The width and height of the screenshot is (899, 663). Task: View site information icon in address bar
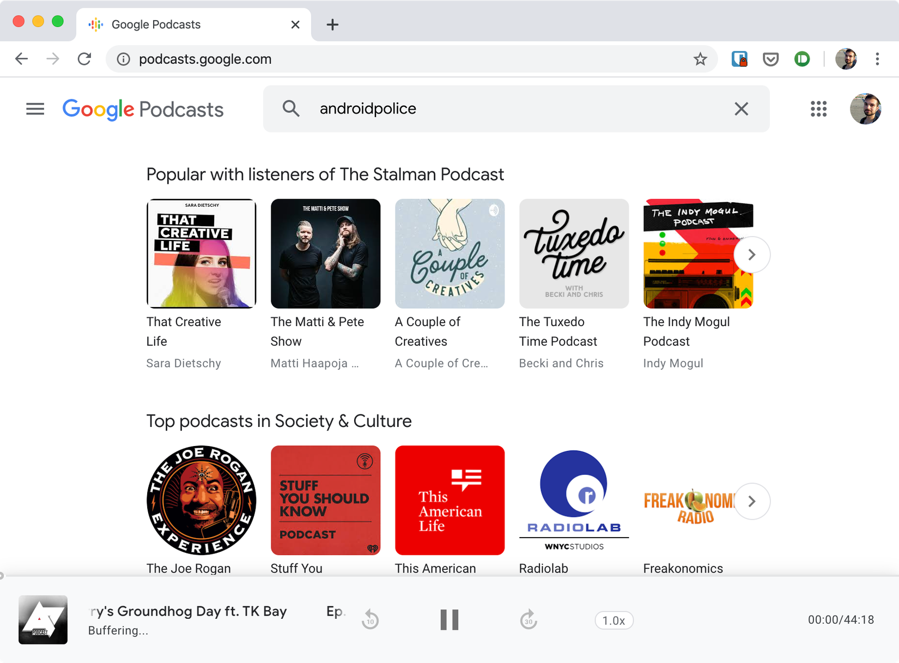coord(124,59)
